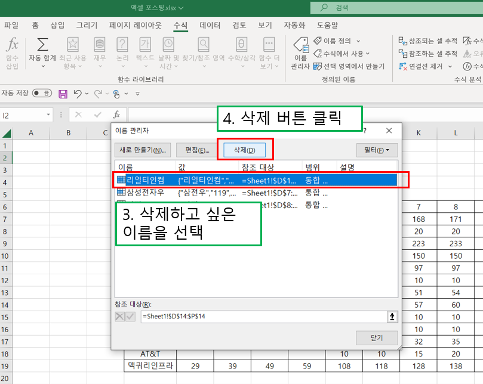This screenshot has height=384, width=483.
Task: Click Remove Arrows icon
Action: tap(402, 66)
